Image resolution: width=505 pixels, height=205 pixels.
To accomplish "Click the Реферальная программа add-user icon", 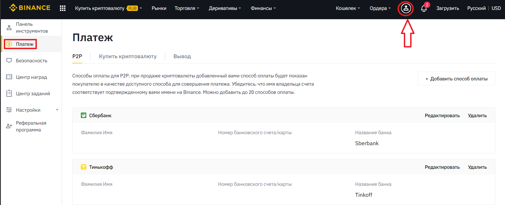I will [x=9, y=126].
